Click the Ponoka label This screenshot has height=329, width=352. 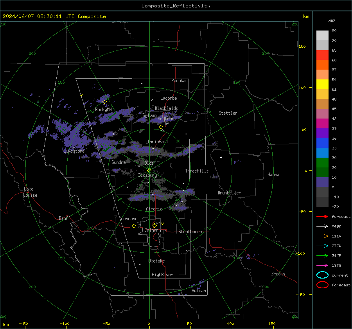[x=178, y=81]
